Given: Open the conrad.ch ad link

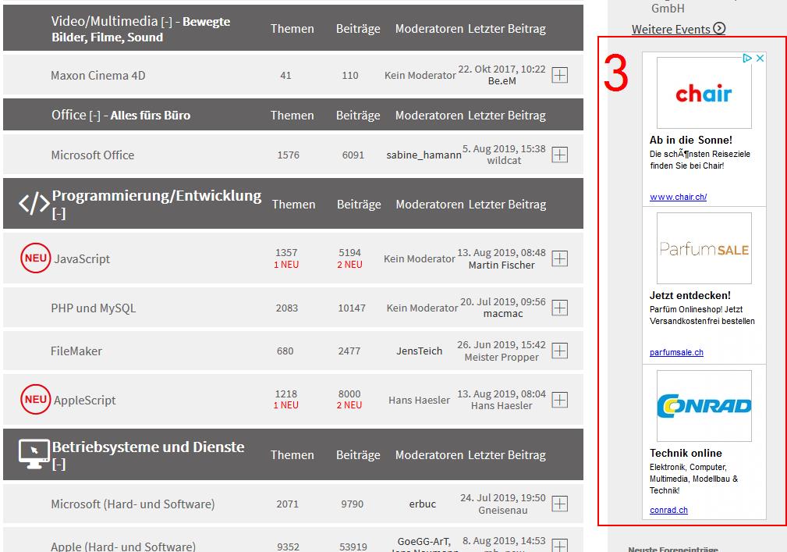Looking at the screenshot, I should click(x=668, y=511).
